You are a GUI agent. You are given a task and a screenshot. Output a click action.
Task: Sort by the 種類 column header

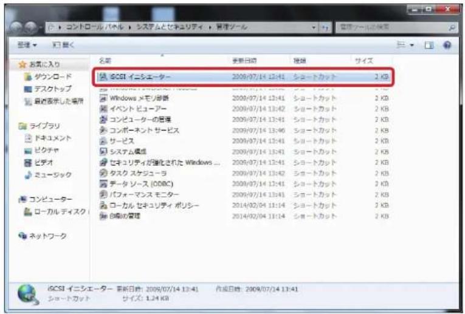pyautogui.click(x=300, y=61)
